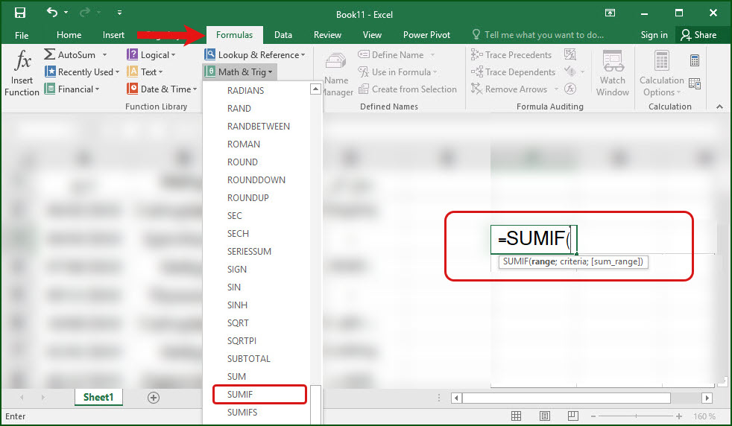Viewport: 732px width, 426px height.
Task: Open the Financial functions dropdown
Action: (x=72, y=89)
